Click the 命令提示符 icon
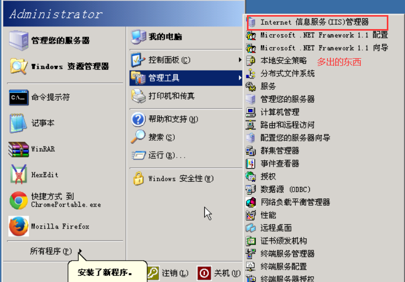The height and width of the screenshot is (282, 405). click(x=19, y=98)
